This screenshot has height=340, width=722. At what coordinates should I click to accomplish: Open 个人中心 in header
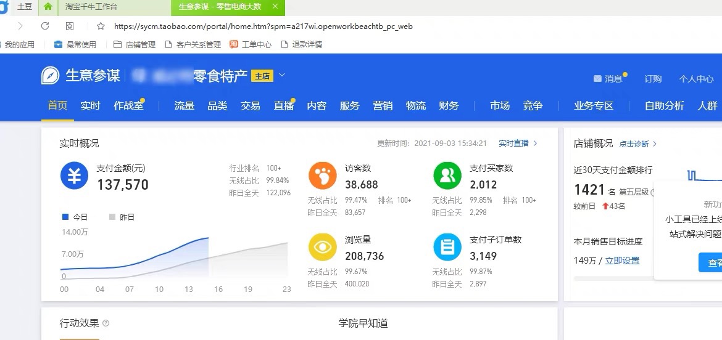coord(696,79)
